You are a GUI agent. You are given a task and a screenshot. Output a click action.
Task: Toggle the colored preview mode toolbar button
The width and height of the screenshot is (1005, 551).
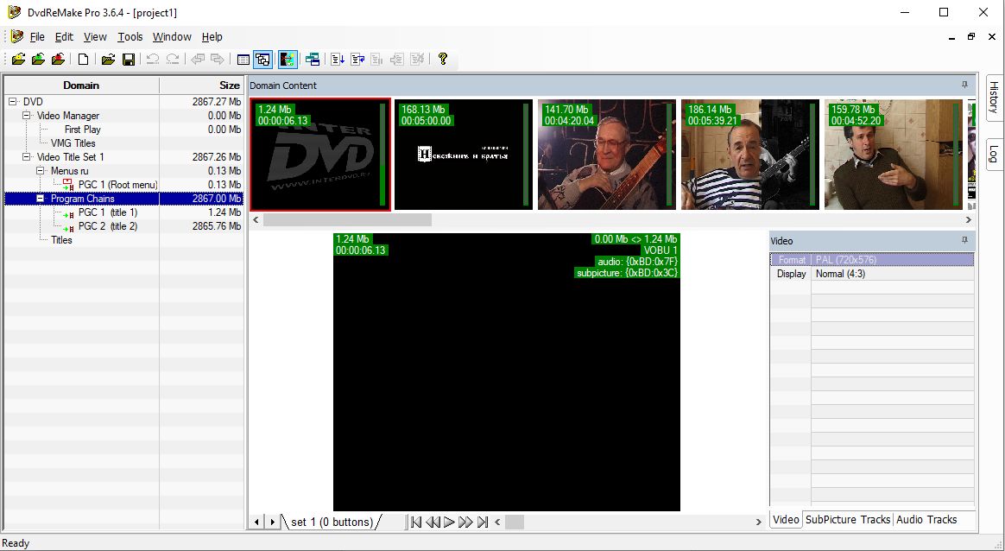click(x=288, y=60)
